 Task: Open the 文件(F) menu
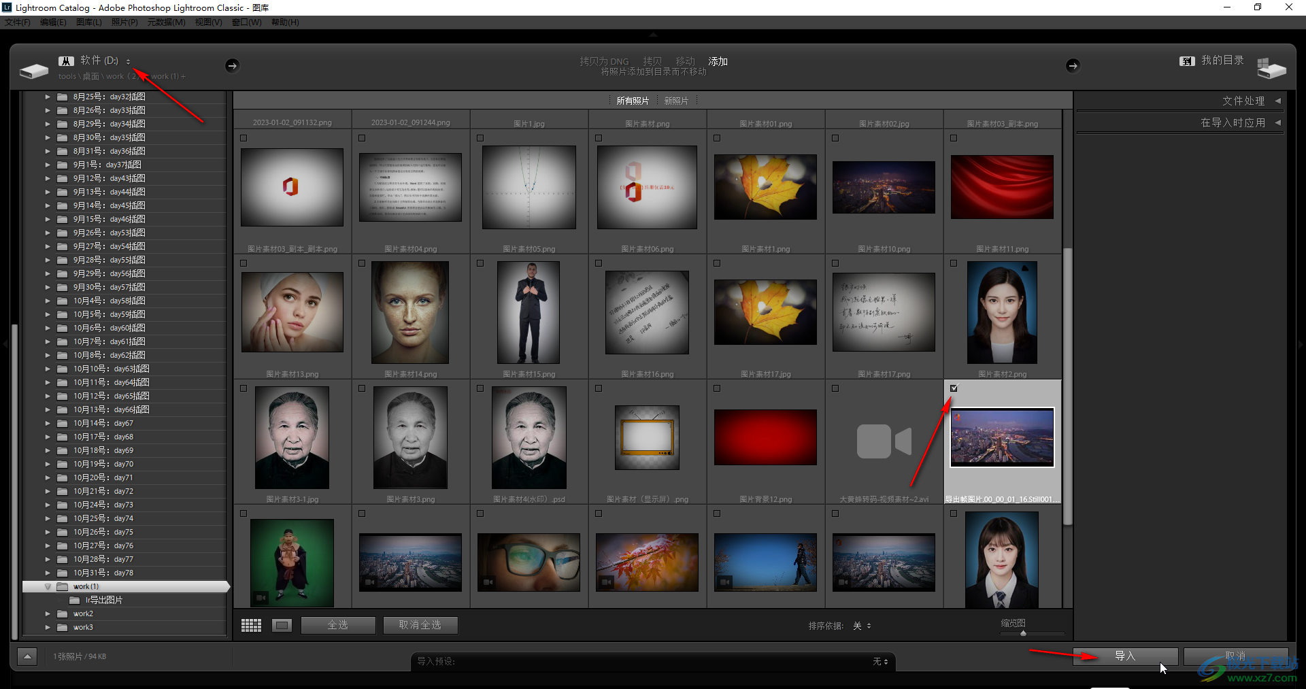(x=18, y=22)
